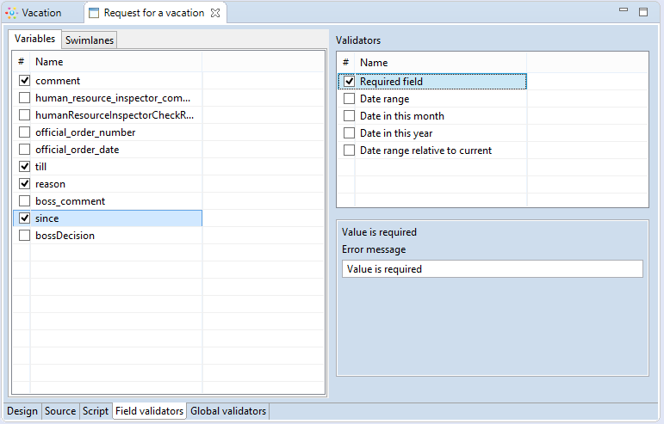Check the bossDecision variable checkbox

[x=24, y=236]
